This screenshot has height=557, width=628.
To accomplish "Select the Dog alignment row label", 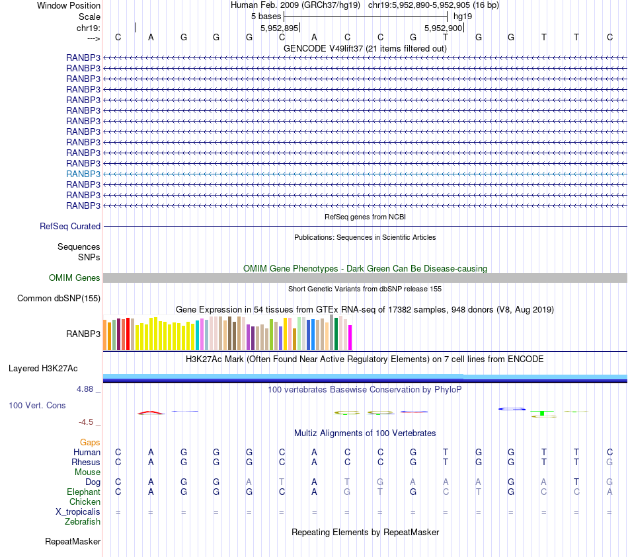I will [x=93, y=482].
